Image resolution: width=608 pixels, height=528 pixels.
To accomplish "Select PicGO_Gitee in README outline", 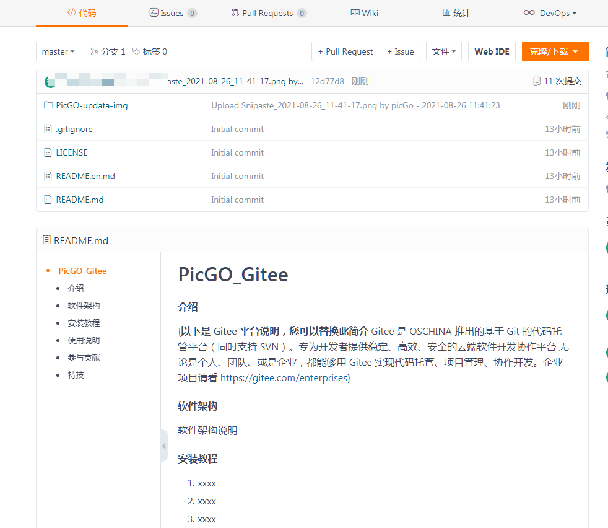I will click(x=82, y=271).
